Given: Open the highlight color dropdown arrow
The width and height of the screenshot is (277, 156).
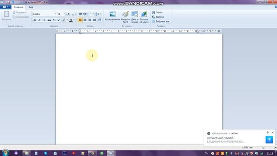Looking at the screenshot, I should [x=68, y=20].
